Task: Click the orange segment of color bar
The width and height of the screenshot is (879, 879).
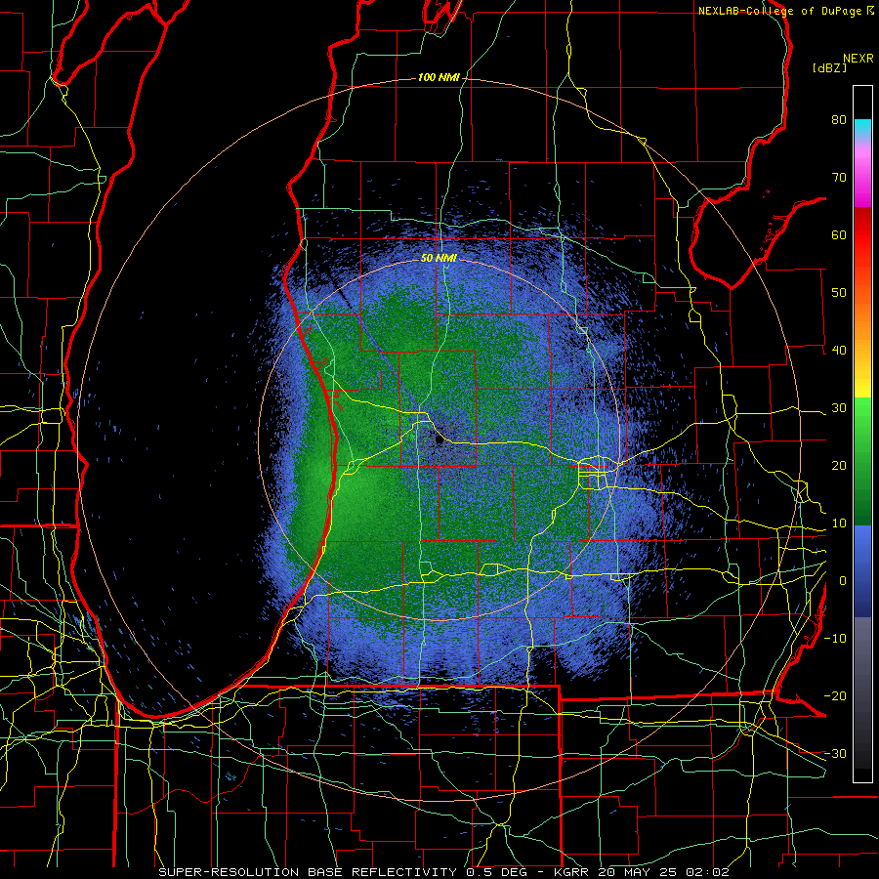Action: coord(862,319)
